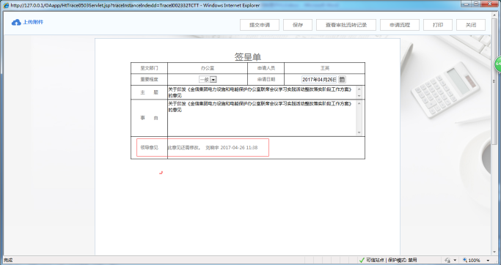Click the 事由 row label
The width and height of the screenshot is (501, 265).
pyautogui.click(x=149, y=118)
